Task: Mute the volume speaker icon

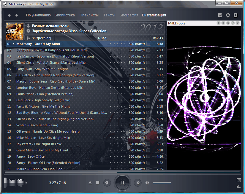Action: 147,183
